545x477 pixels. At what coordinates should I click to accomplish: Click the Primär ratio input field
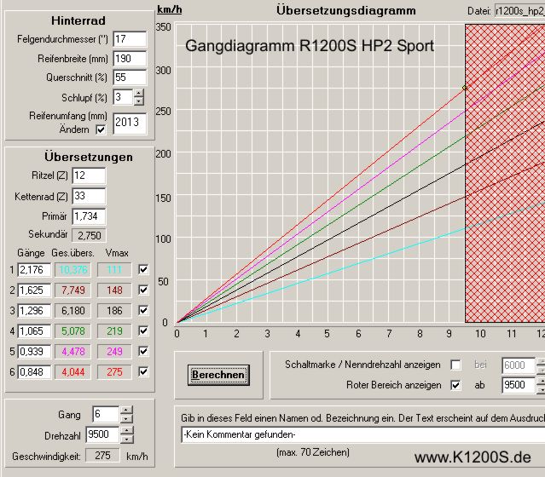(89, 216)
